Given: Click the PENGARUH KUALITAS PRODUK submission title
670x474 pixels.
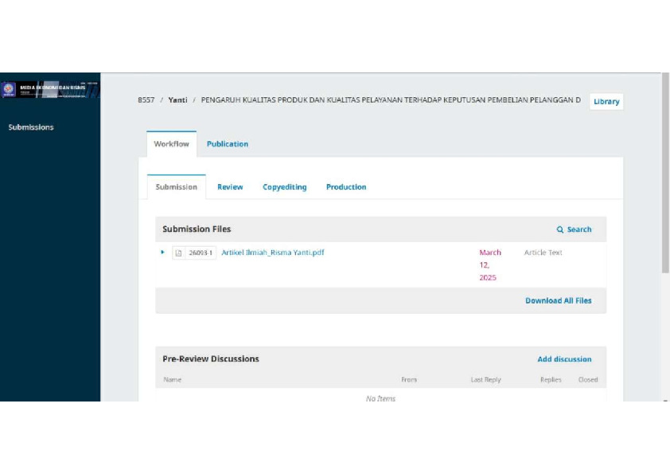Looking at the screenshot, I should [x=391, y=100].
